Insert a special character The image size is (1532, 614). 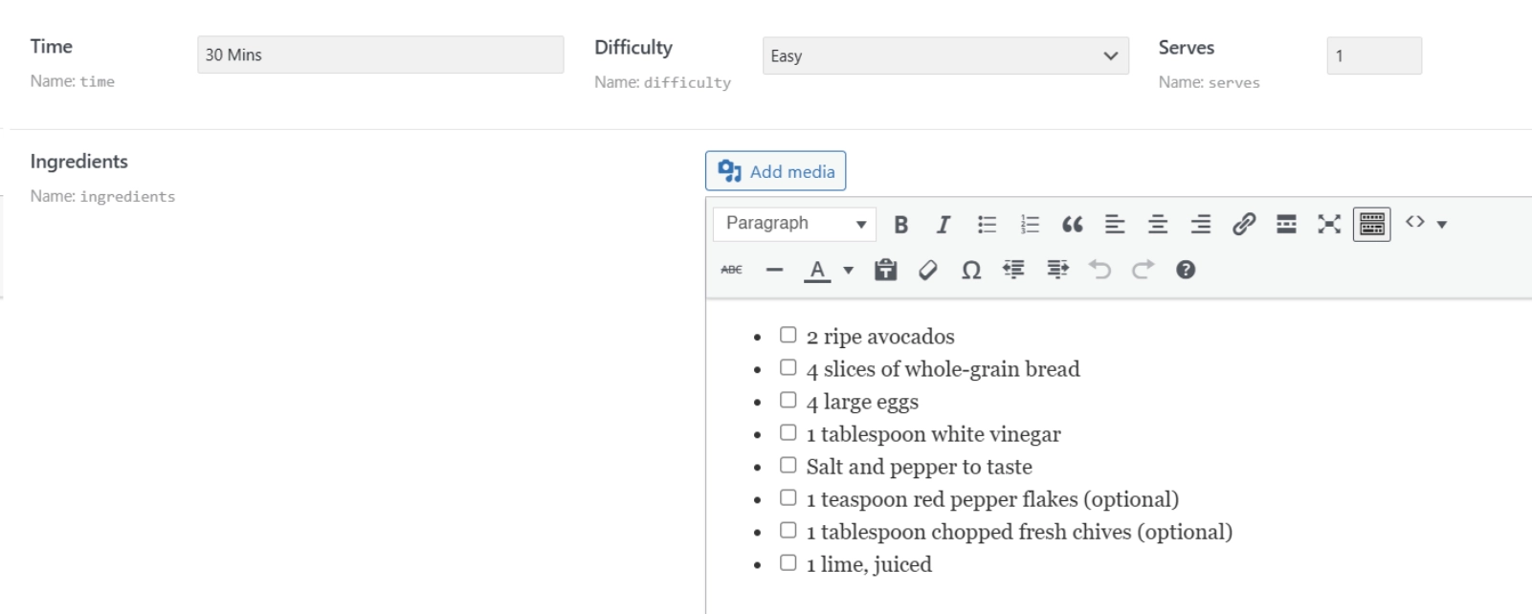pos(970,270)
